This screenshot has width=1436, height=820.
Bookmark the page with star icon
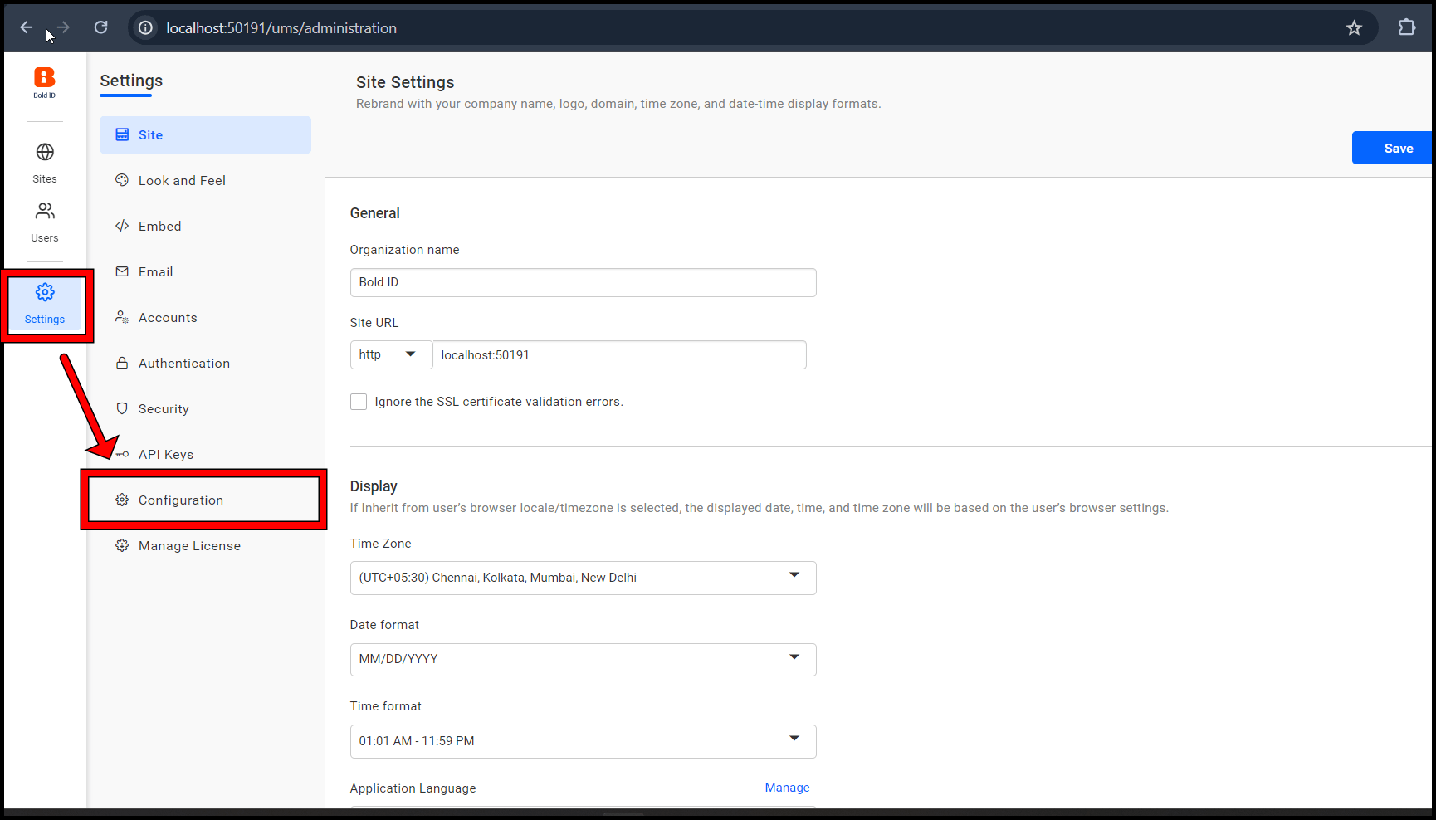(x=1354, y=27)
